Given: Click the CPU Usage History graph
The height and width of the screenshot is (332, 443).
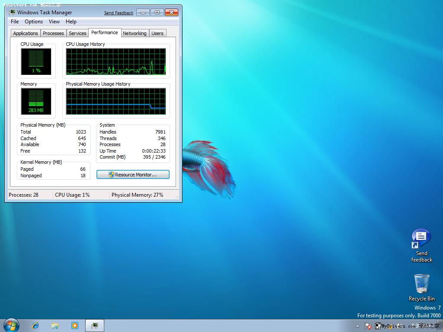Looking at the screenshot, I should pos(116,61).
